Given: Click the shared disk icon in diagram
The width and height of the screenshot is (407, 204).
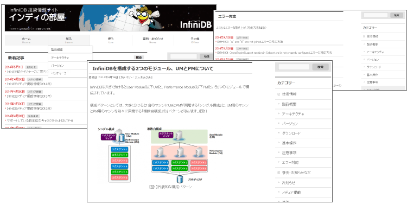Looking at the screenshot, I should (x=180, y=179).
